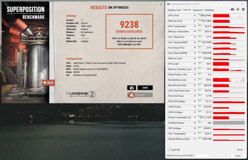Click the Unigine 2 logo
The width and height of the screenshot is (248, 160).
(81, 94)
